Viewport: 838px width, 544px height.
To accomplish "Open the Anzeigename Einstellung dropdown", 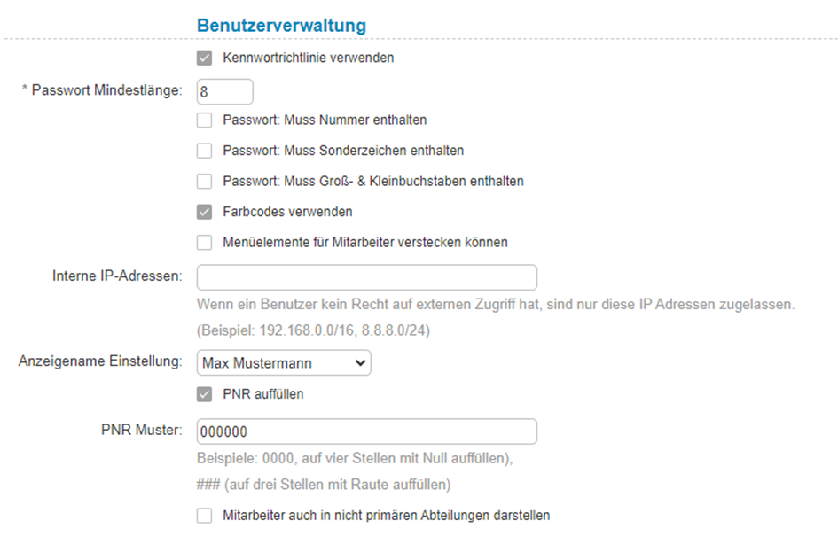I will coord(283,362).
